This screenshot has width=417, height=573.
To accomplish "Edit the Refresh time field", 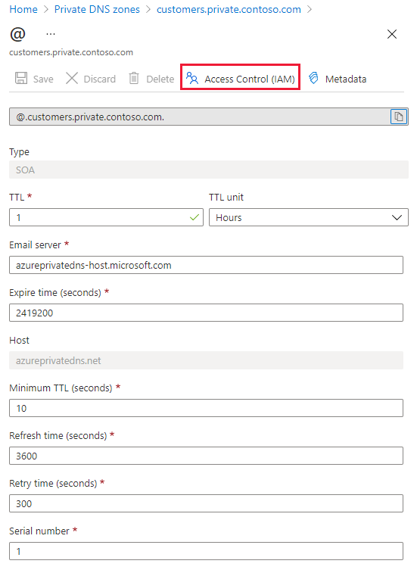I will tap(206, 456).
